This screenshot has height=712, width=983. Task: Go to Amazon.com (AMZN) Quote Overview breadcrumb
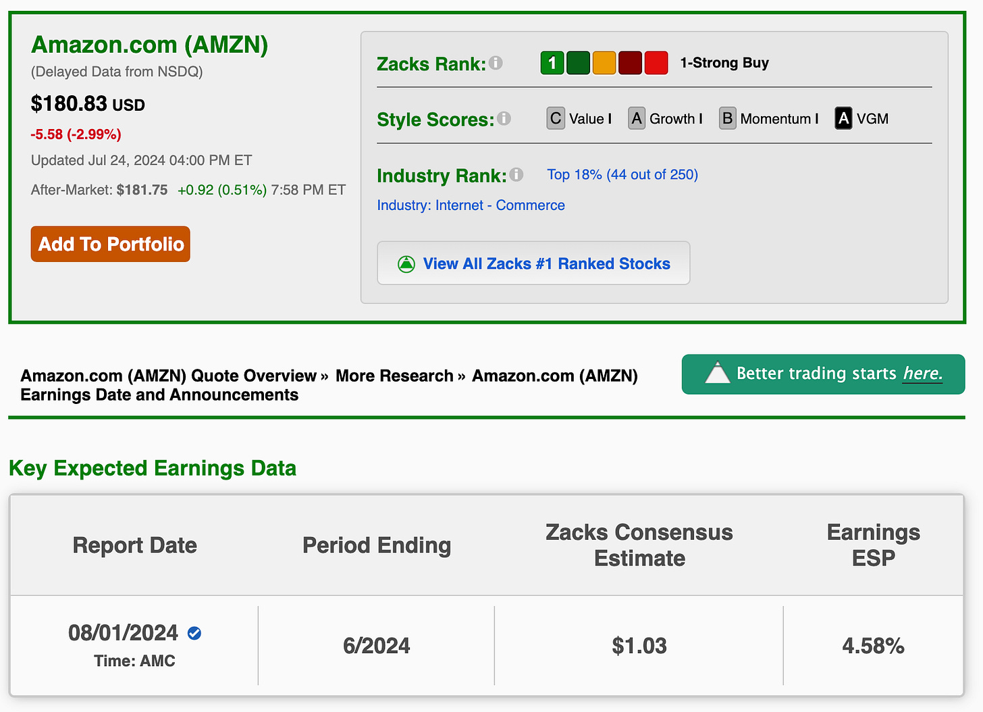click(x=169, y=376)
